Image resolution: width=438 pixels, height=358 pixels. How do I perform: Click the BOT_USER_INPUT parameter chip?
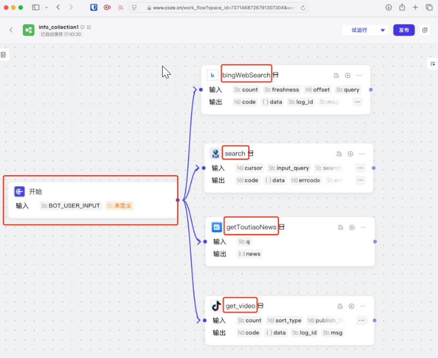pos(71,206)
